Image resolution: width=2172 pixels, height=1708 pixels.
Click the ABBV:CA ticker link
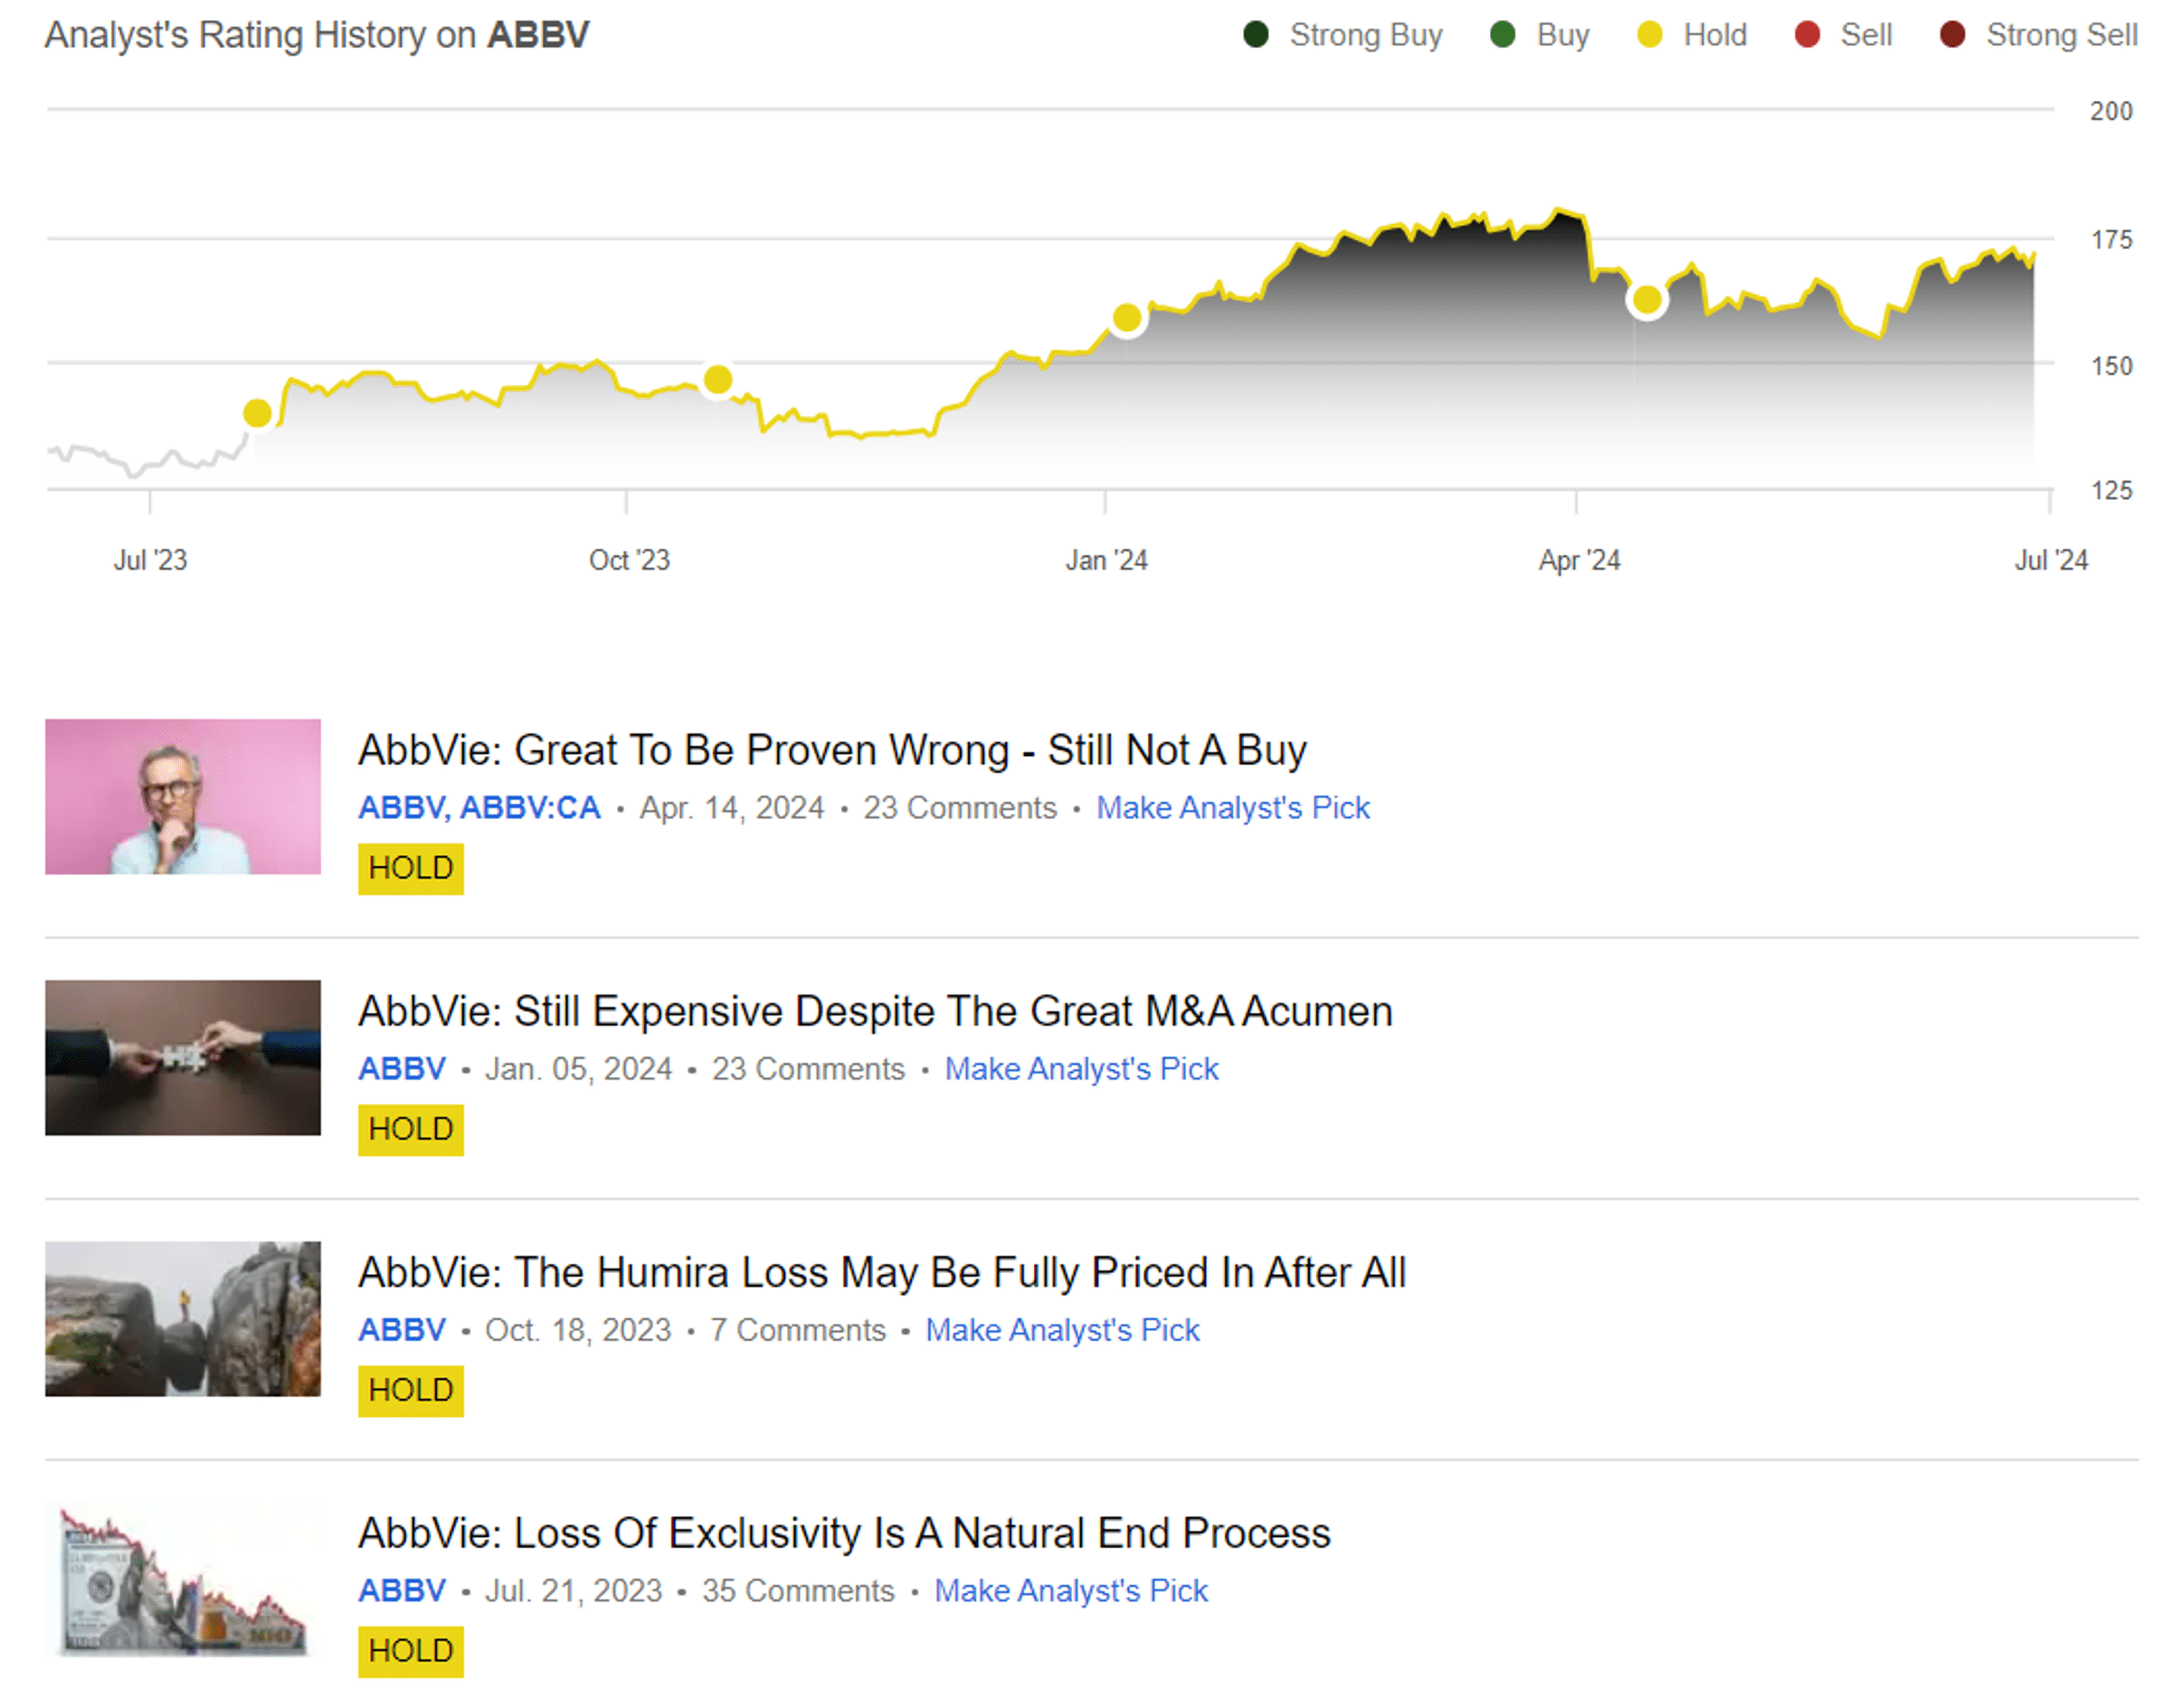coord(529,808)
